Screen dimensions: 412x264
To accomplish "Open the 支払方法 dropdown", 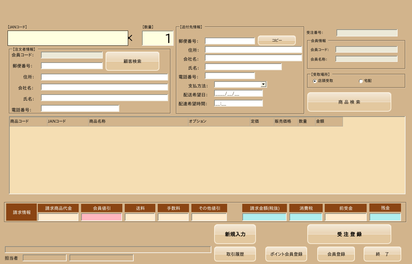I will [263, 84].
